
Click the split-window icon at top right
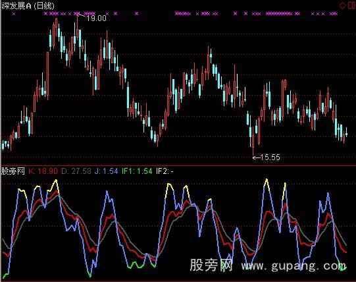click(351, 5)
